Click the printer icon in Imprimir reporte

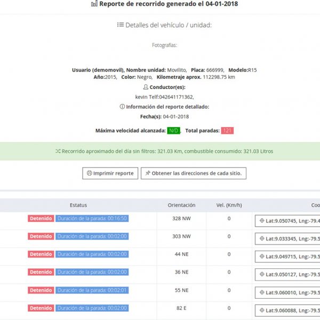[89, 173]
